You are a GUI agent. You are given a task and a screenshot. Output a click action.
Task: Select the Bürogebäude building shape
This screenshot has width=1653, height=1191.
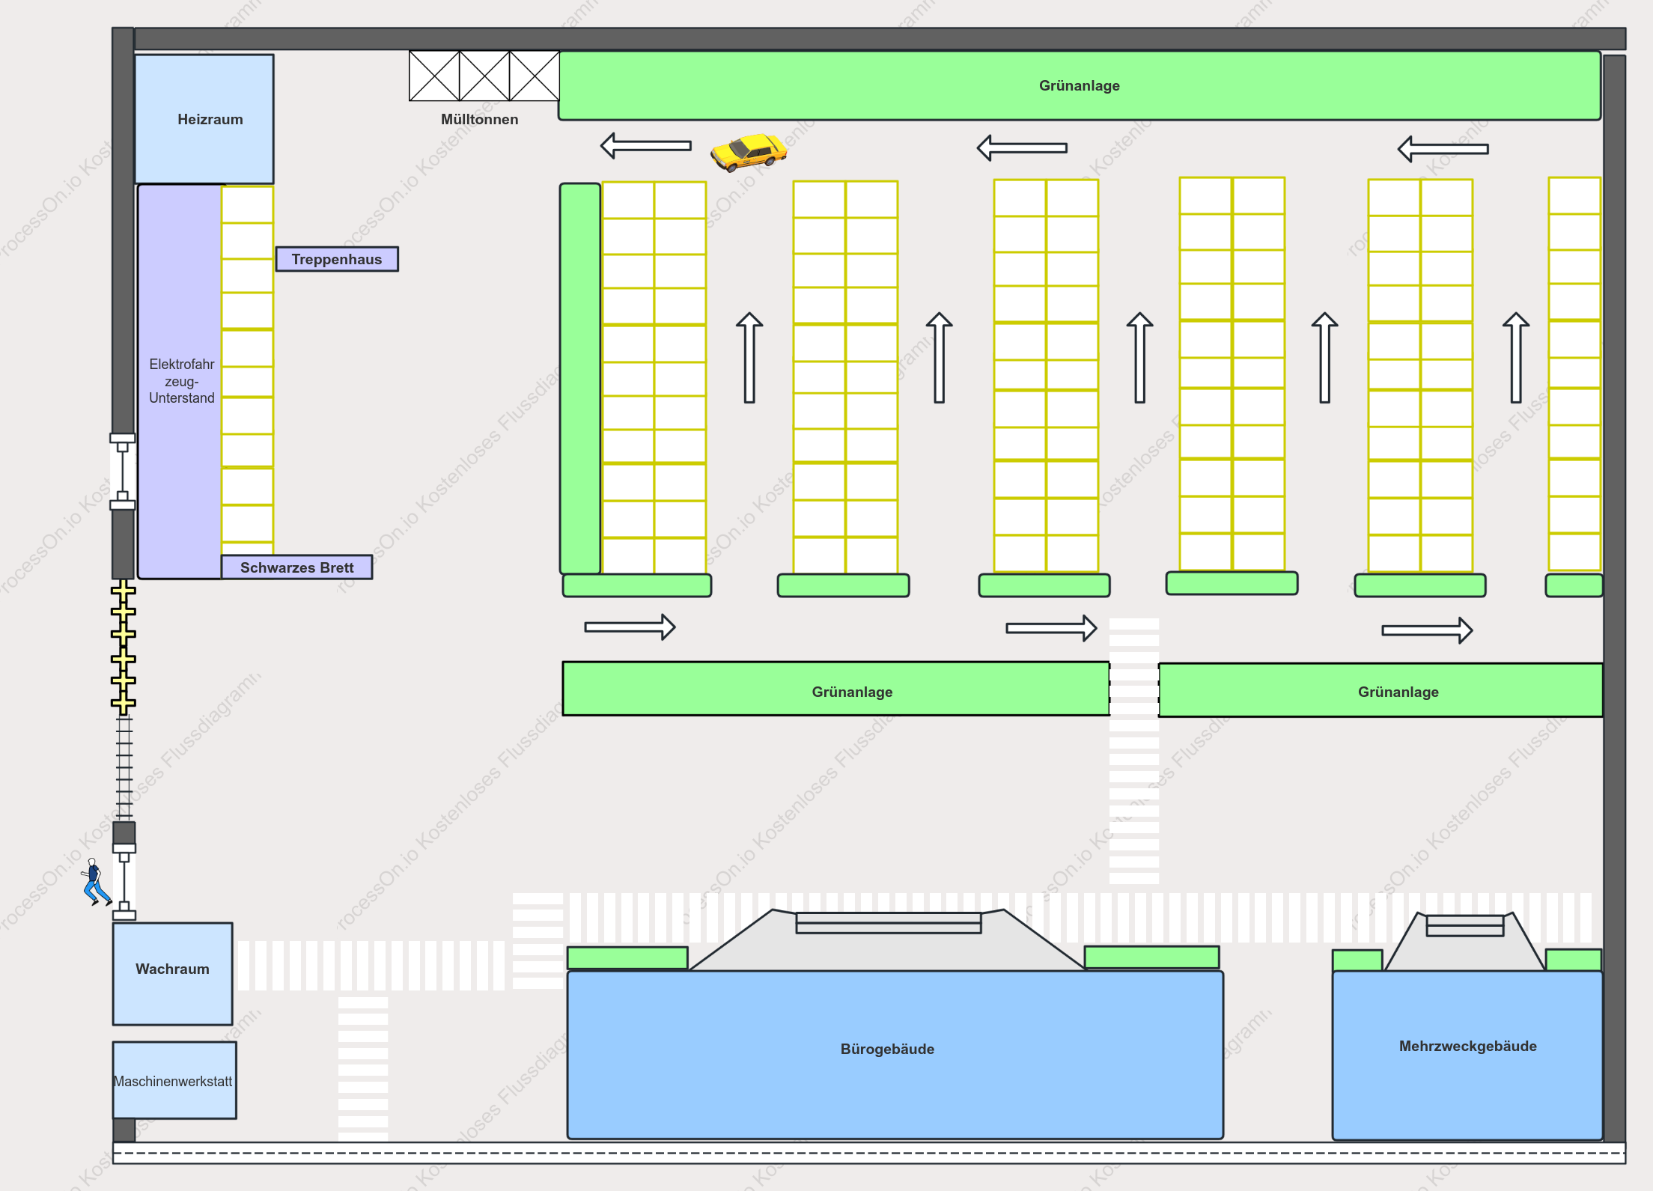click(895, 1055)
